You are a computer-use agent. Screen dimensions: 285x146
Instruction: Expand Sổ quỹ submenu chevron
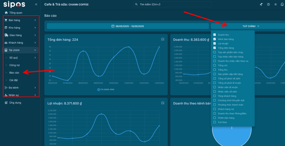coord(35,58)
